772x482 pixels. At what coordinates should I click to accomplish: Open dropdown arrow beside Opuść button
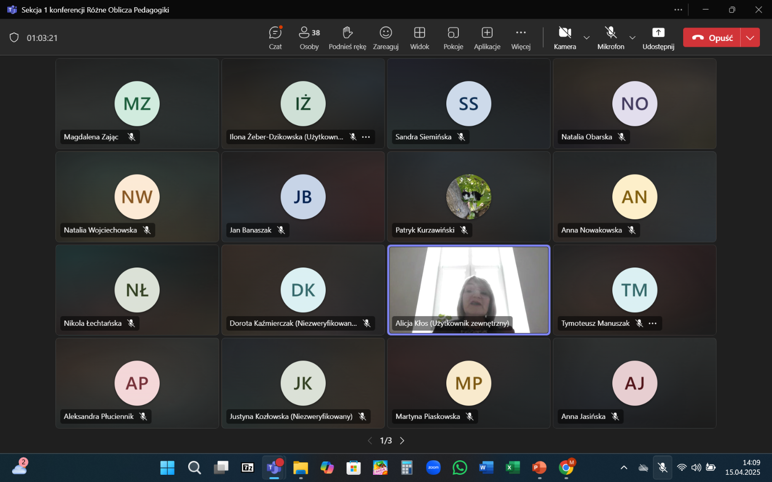click(x=750, y=38)
